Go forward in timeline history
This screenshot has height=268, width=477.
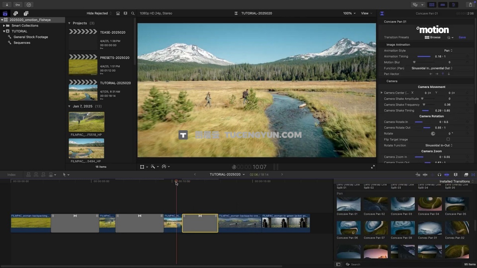[282, 175]
